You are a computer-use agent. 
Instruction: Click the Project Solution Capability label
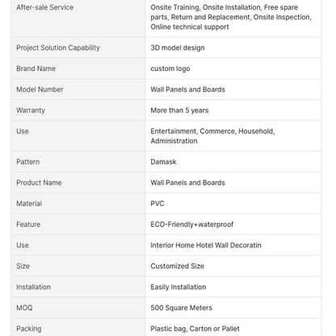click(x=58, y=48)
